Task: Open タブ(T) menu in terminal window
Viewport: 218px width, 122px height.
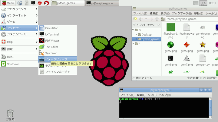Action: [x=152, y=95]
